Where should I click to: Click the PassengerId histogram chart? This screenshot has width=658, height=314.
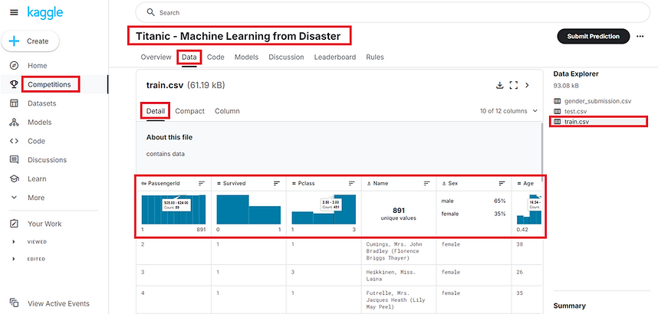(174, 209)
